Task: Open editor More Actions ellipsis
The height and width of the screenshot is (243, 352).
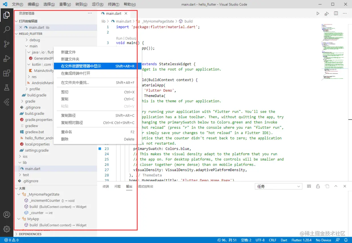Action: (345, 13)
